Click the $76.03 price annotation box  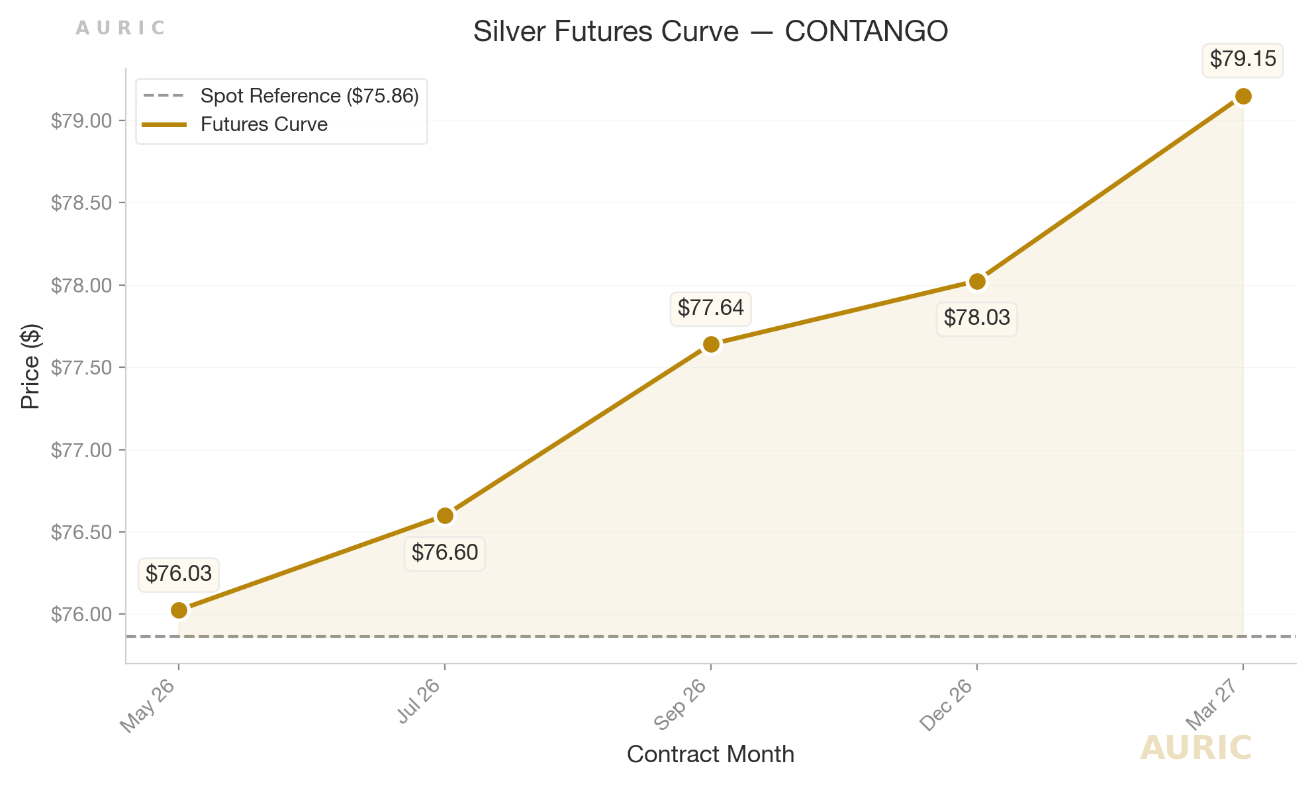(179, 574)
